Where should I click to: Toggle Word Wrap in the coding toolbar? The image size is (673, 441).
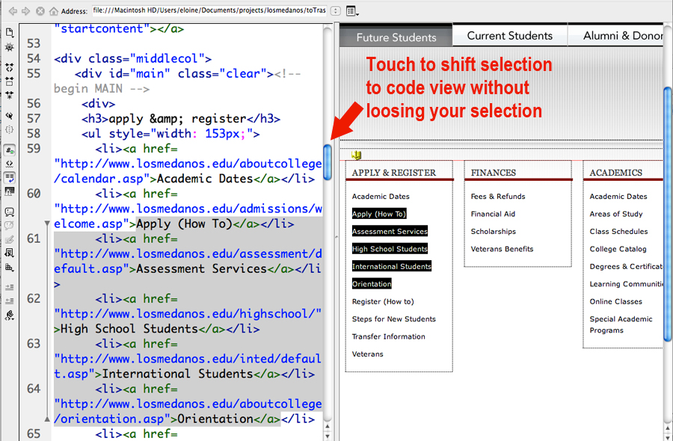point(10,177)
